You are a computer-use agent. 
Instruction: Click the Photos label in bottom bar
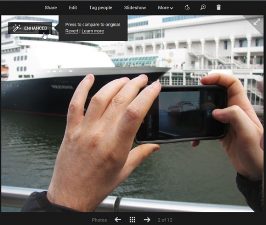[99, 220]
